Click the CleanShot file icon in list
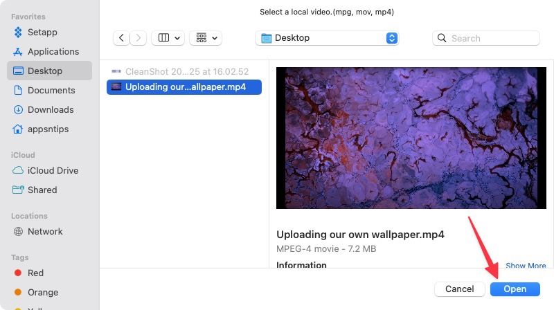This screenshot has height=310, width=554. point(116,71)
